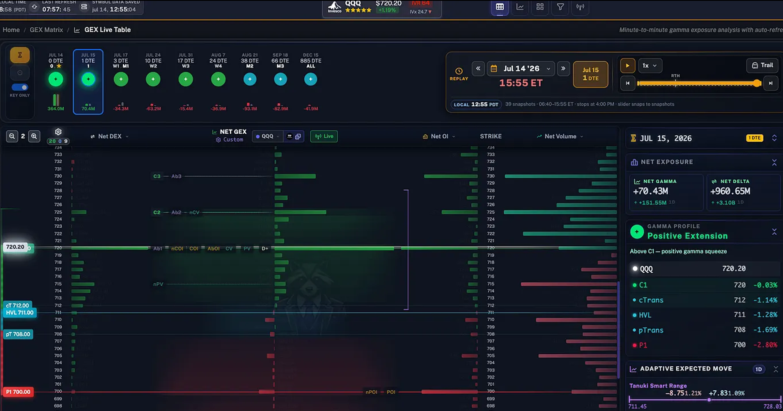Expand the JUL 15, 2026 panel chevrons
Screen dimensions: 783x411
[774, 138]
